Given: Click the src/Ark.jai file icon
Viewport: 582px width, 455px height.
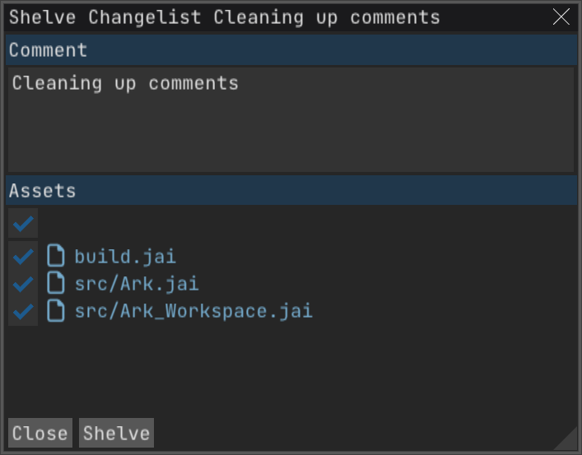Looking at the screenshot, I should tap(56, 284).
